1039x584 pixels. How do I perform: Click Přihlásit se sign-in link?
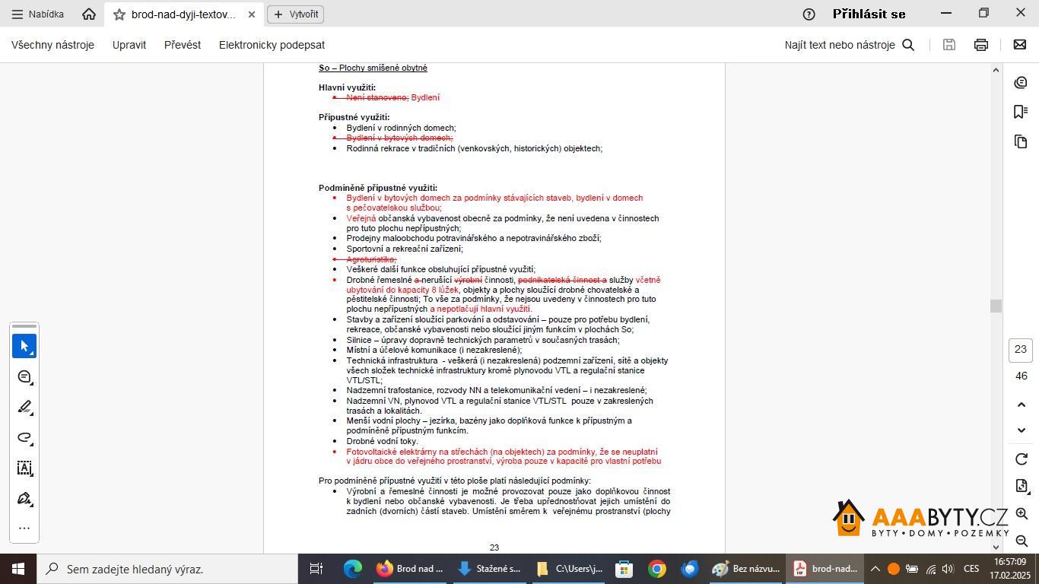tap(869, 14)
